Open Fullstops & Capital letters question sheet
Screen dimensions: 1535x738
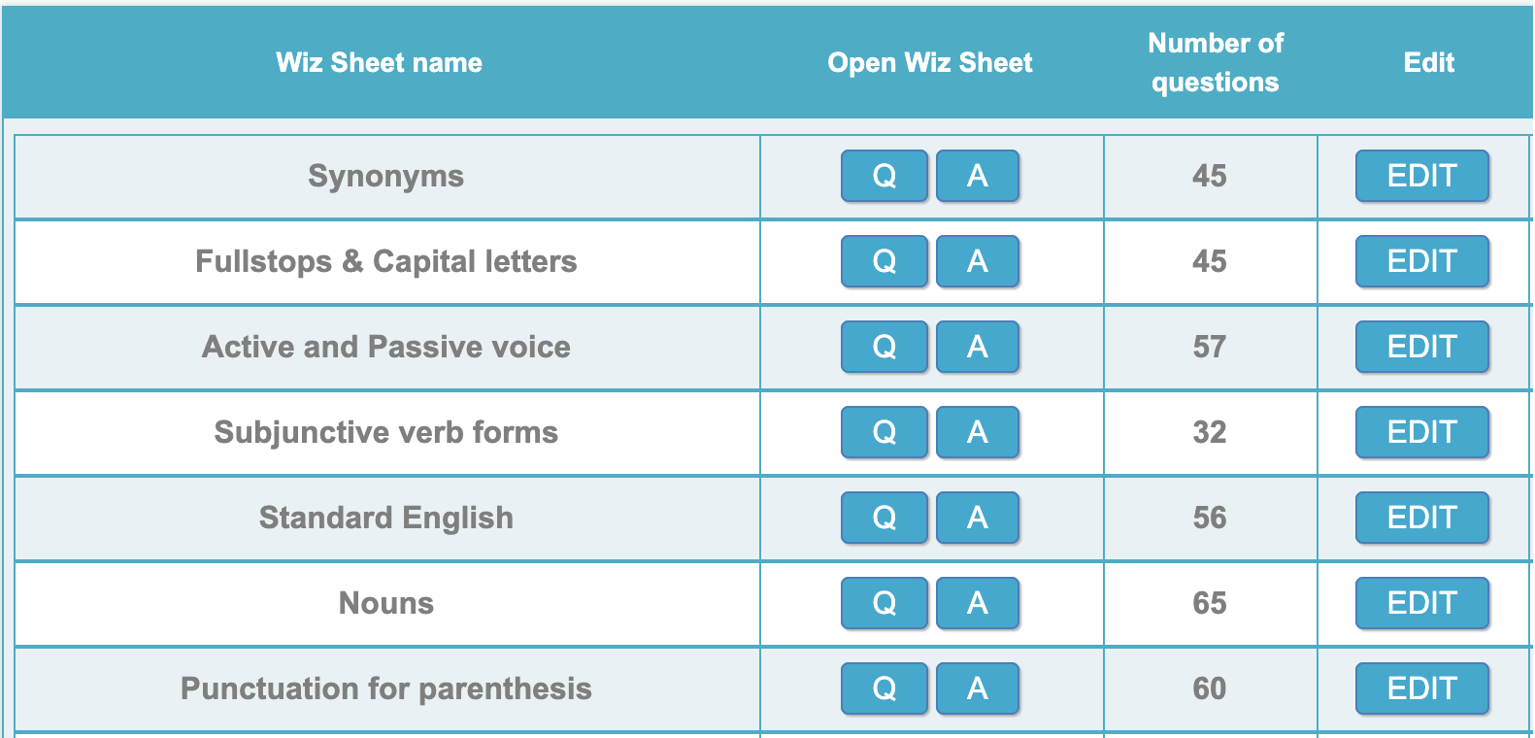coord(884,261)
